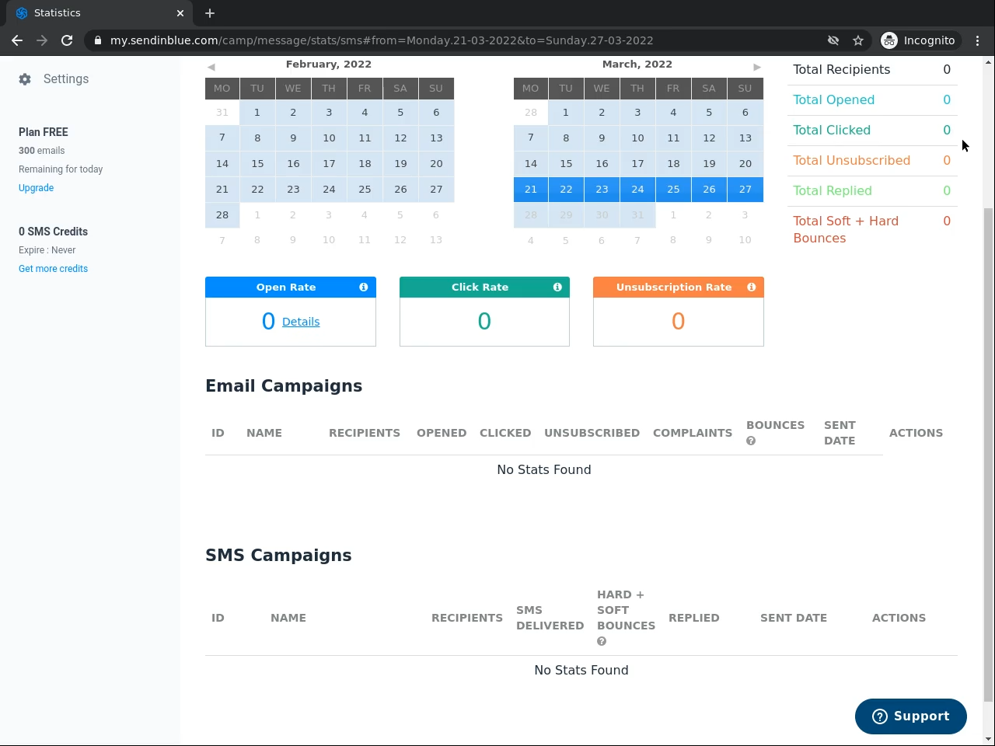Click Get more credits link
The image size is (995, 746).
click(x=54, y=269)
